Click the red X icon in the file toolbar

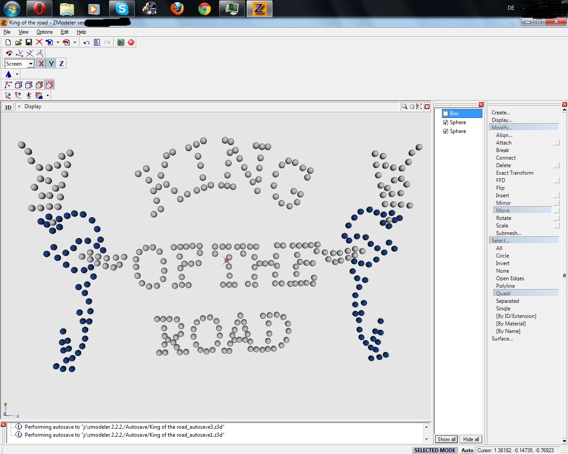tap(39, 43)
